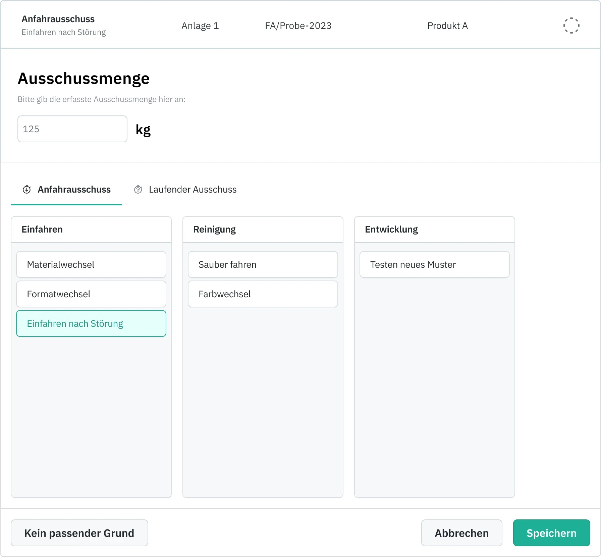Viewport: 601px width, 557px height.
Task: Click the Produkt A header label
Action: tap(447, 26)
